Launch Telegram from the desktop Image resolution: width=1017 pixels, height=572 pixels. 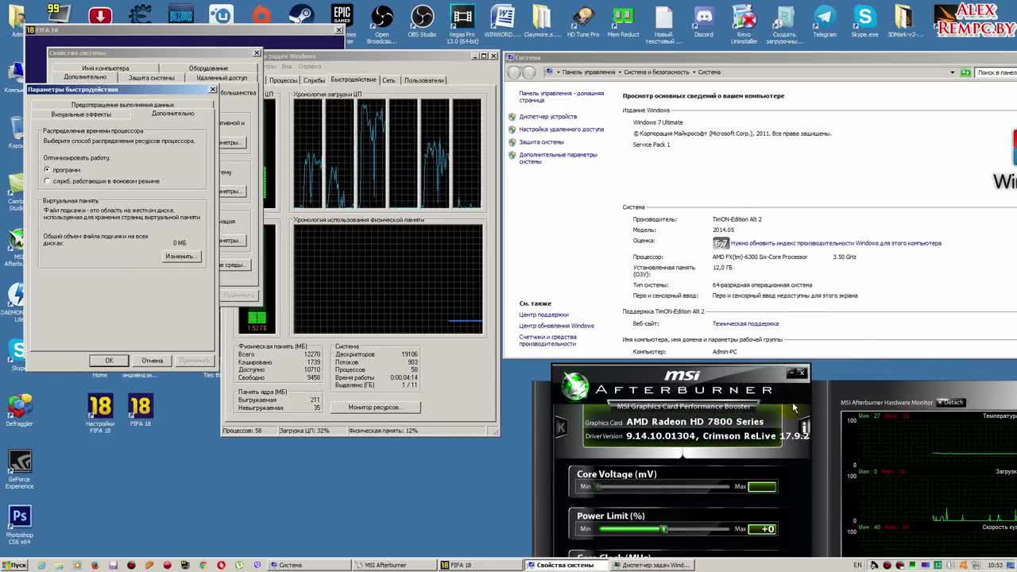click(825, 21)
